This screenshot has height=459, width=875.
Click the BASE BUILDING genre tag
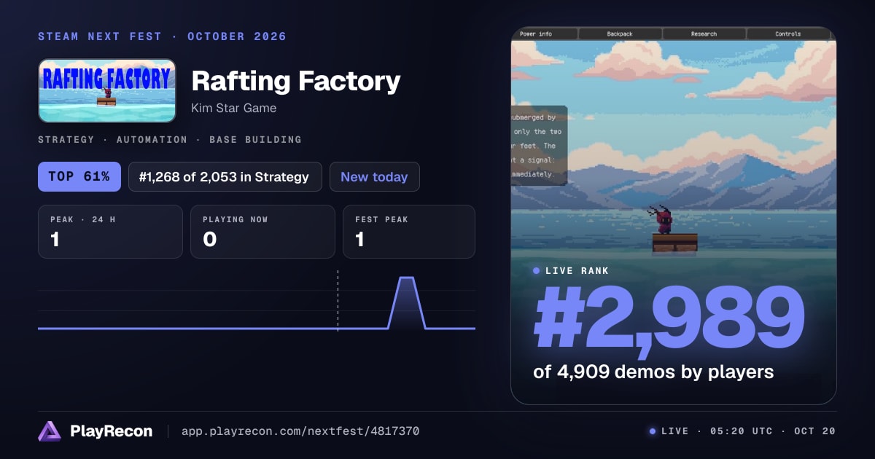[255, 139]
